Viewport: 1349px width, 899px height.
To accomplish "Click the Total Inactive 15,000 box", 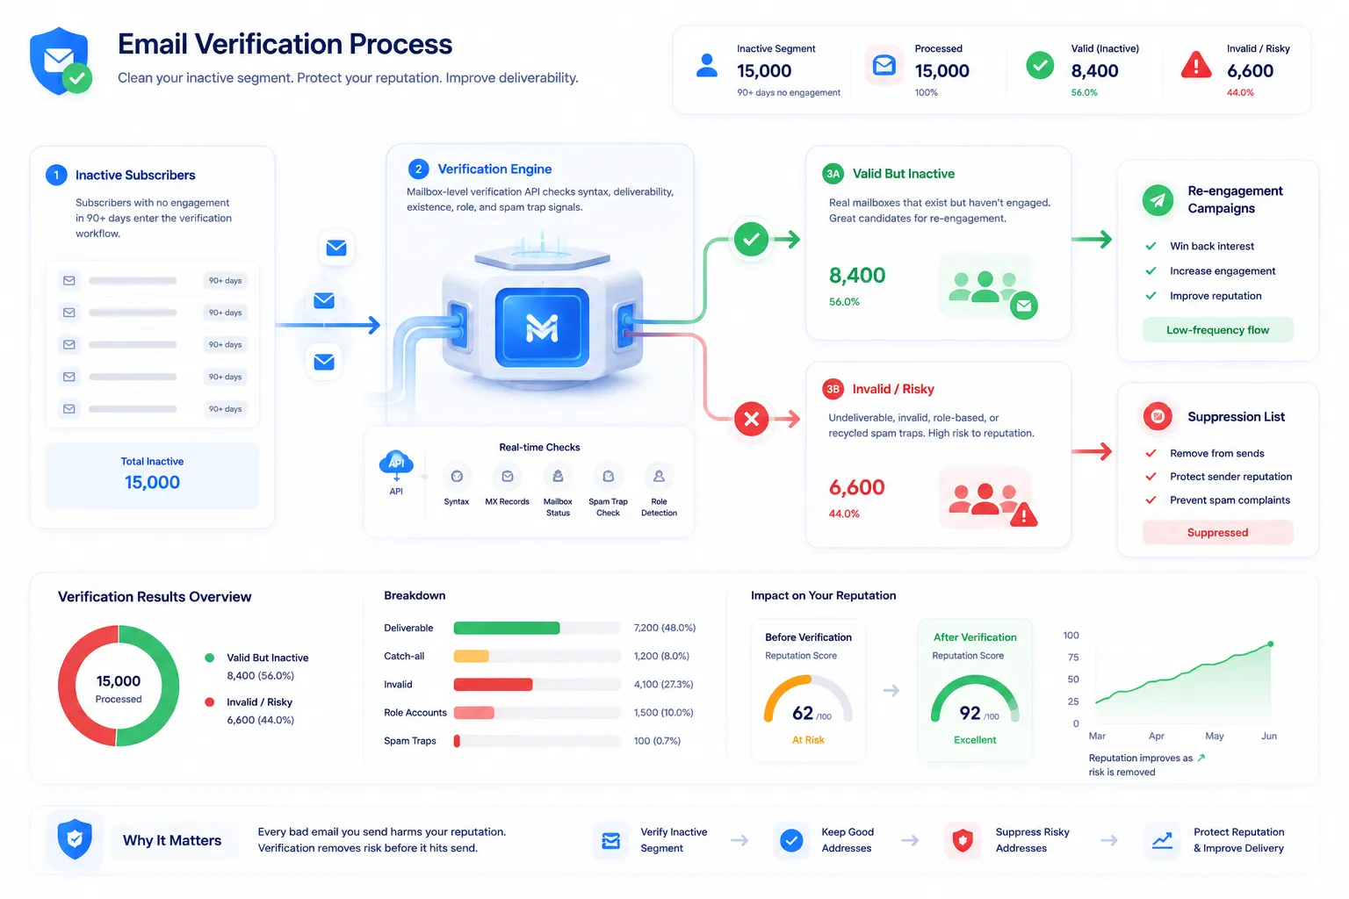I will point(152,476).
